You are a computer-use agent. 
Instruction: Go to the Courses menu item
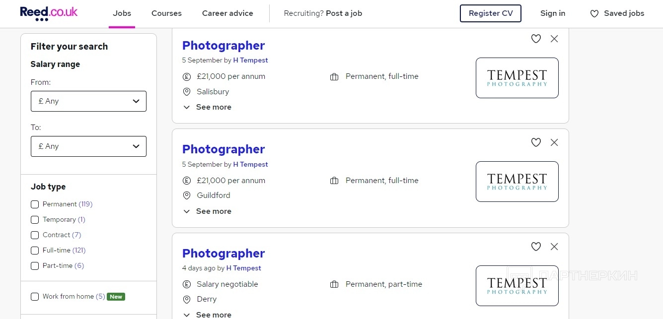pyautogui.click(x=166, y=13)
